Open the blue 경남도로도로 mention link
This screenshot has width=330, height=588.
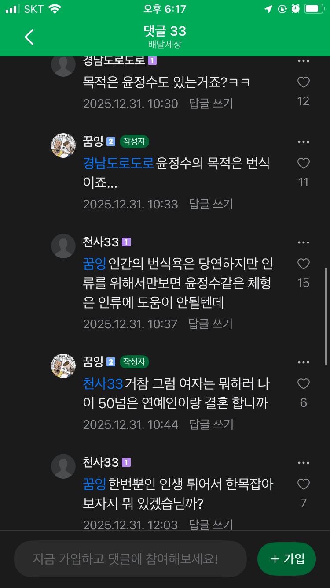point(118,164)
